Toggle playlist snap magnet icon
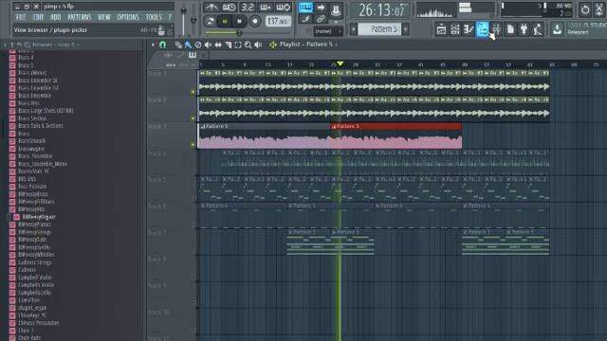Viewport: 607px width, 341px height. click(163, 45)
